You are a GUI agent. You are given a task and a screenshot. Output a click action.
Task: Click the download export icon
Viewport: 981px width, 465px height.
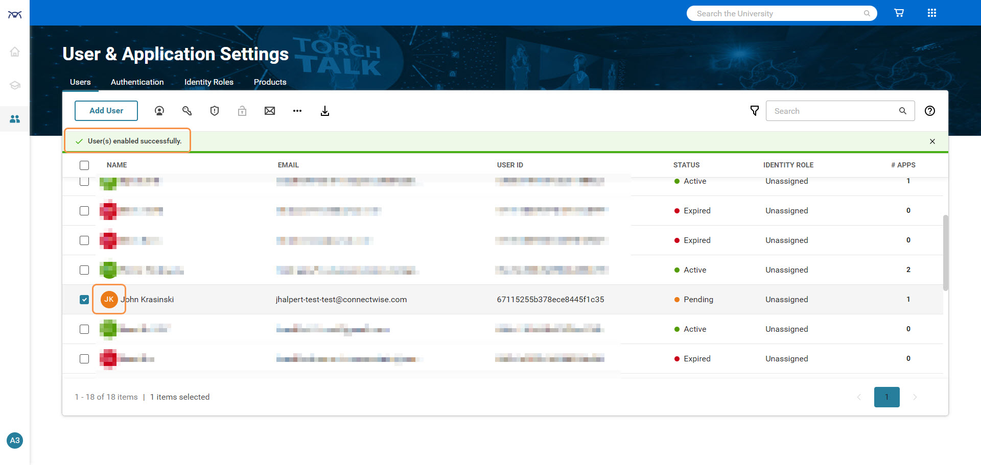325,111
